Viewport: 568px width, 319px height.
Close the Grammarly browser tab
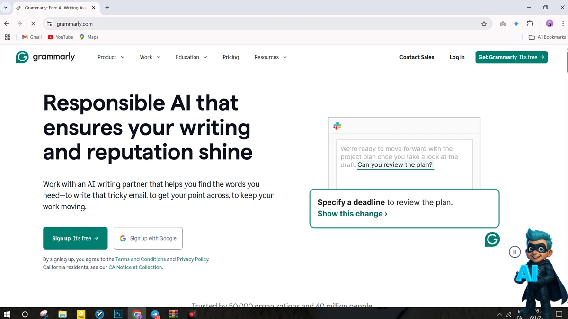94,8
